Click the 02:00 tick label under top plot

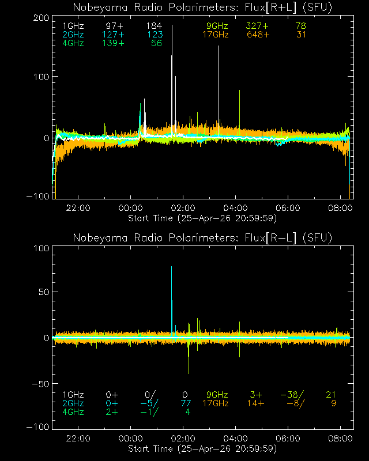click(183, 209)
